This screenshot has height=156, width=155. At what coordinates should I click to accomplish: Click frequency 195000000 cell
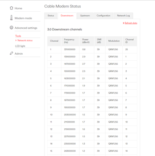click(70, 108)
